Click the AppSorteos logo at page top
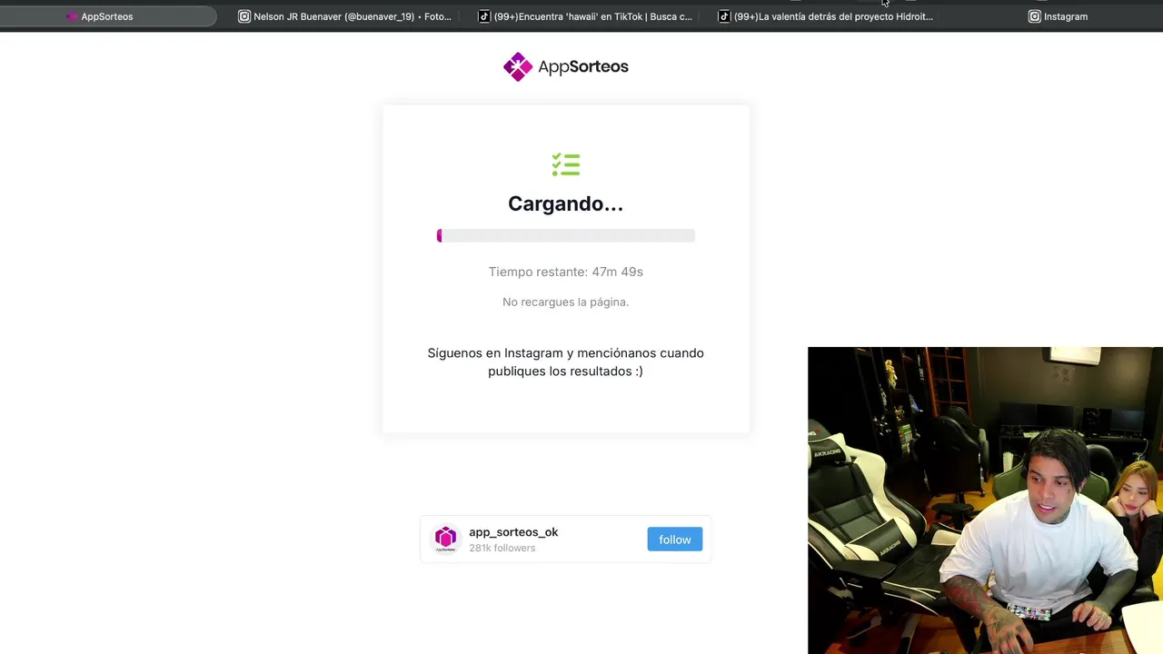The image size is (1163, 654). pos(565,66)
